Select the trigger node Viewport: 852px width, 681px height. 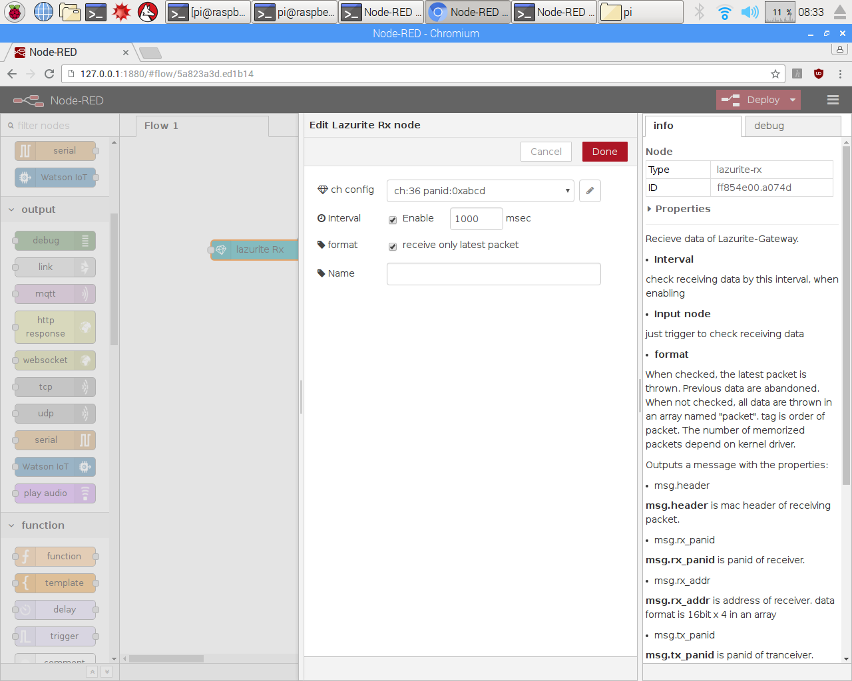click(56, 636)
